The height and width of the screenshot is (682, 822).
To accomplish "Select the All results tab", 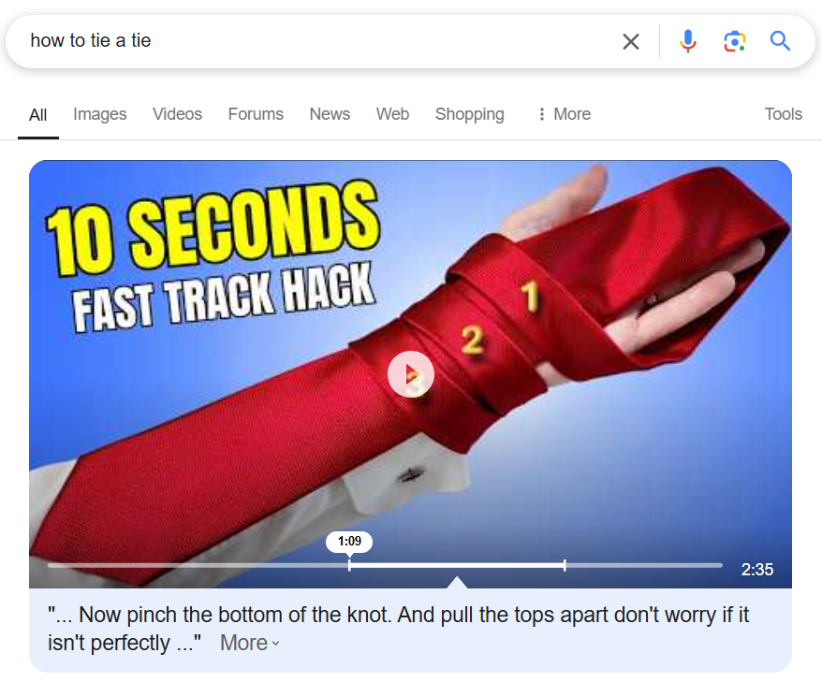I will click(37, 115).
